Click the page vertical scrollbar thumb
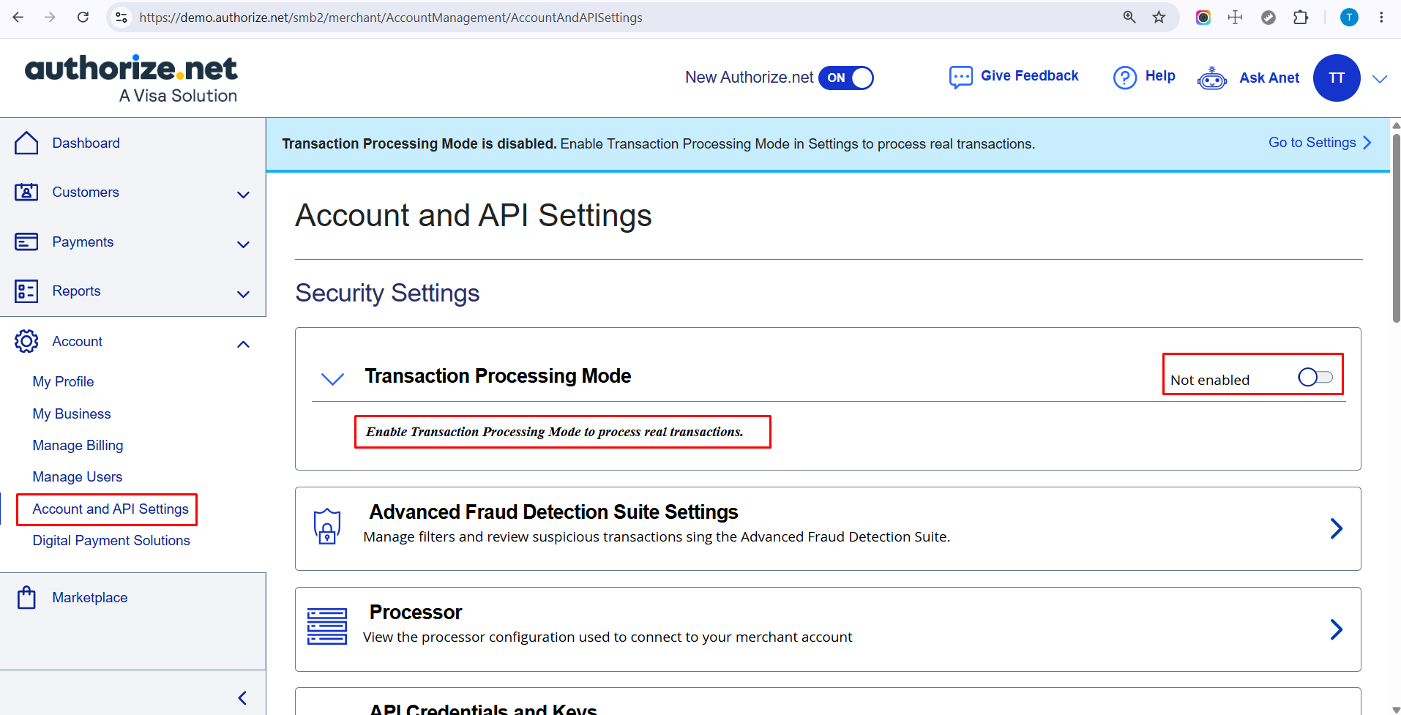The image size is (1401, 715). [1396, 227]
